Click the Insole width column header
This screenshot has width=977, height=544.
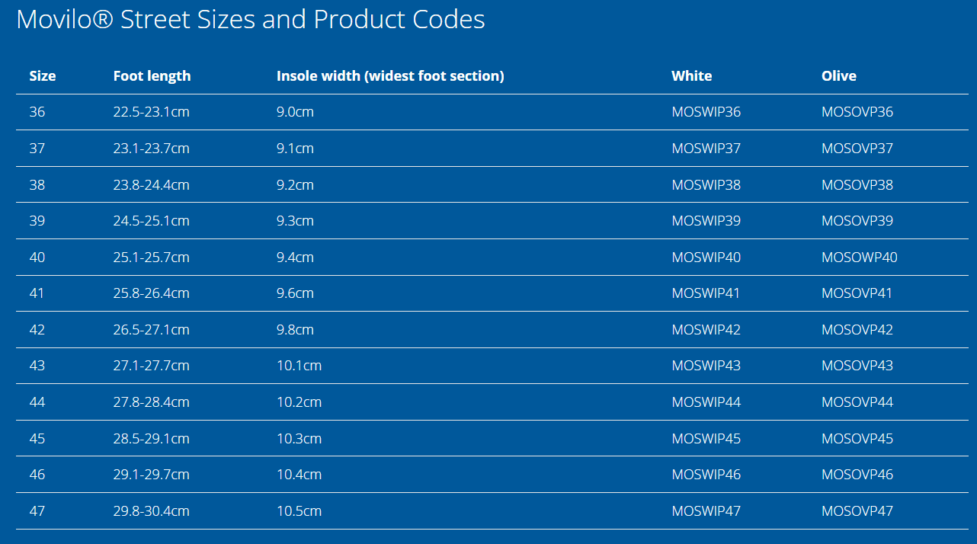[x=390, y=76]
